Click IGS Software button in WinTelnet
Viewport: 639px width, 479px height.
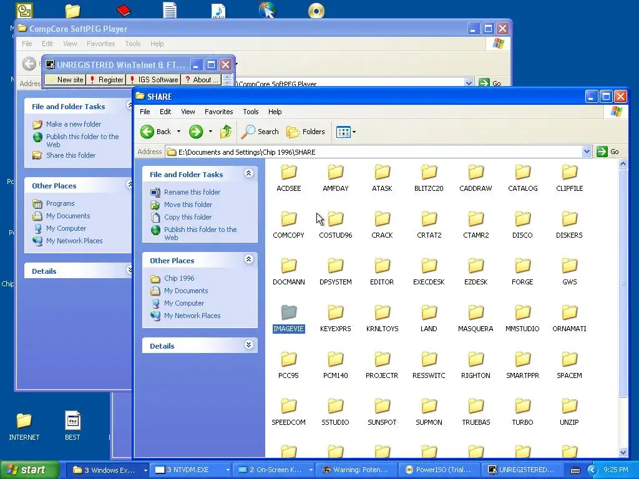point(154,80)
